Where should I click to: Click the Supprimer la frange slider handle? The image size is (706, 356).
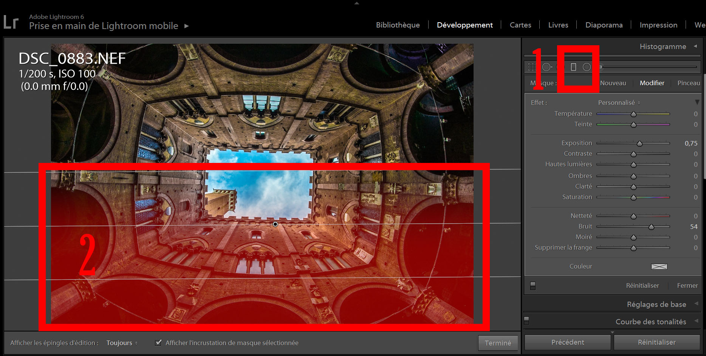coord(634,248)
